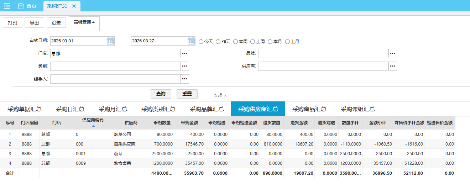
Task: Open the 类别 ellipsis lookup button
Action: [x=184, y=66]
